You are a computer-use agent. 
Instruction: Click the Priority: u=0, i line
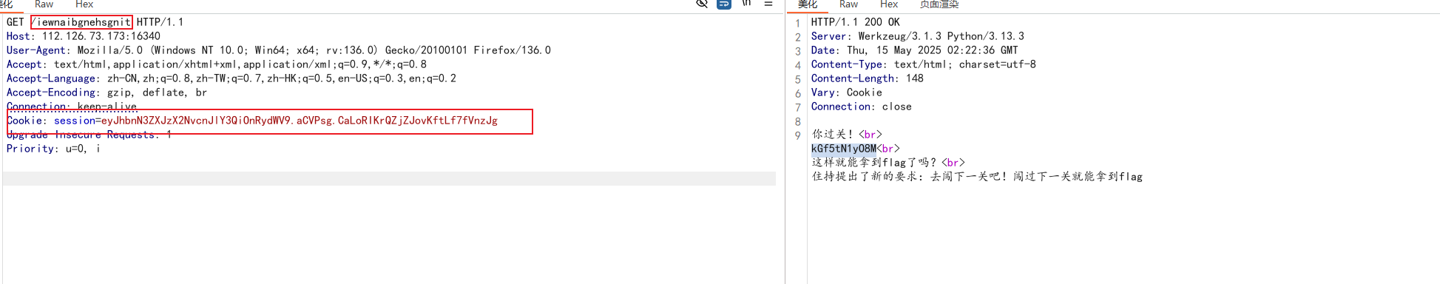coord(53,149)
